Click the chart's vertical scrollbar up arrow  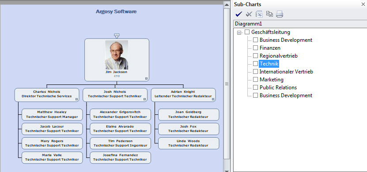click(227, 5)
